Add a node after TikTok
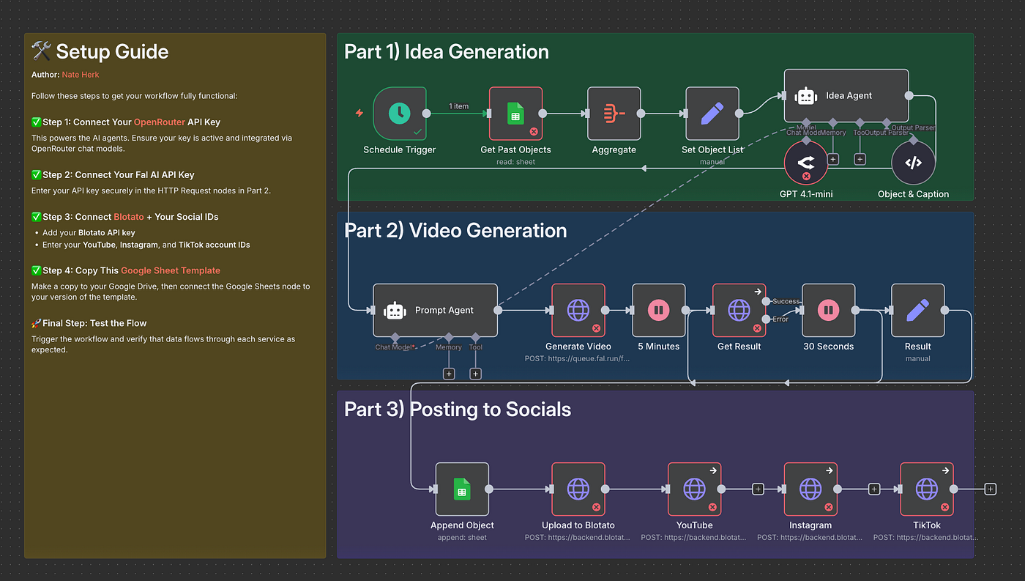The height and width of the screenshot is (581, 1025). (990, 489)
